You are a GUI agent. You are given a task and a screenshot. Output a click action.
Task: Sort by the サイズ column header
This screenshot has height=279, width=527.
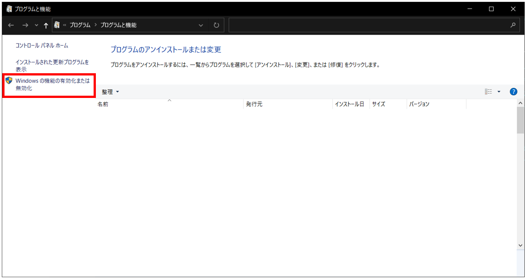coord(388,104)
